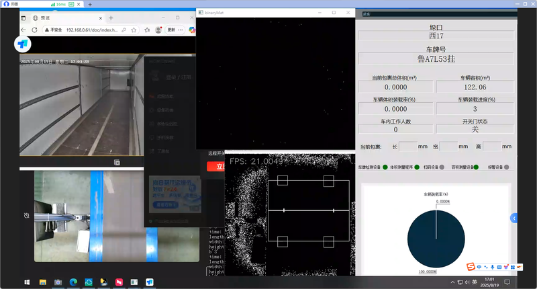537x289 pixels.
Task: Open Microsoft Edge from the taskbar
Action: 73,282
